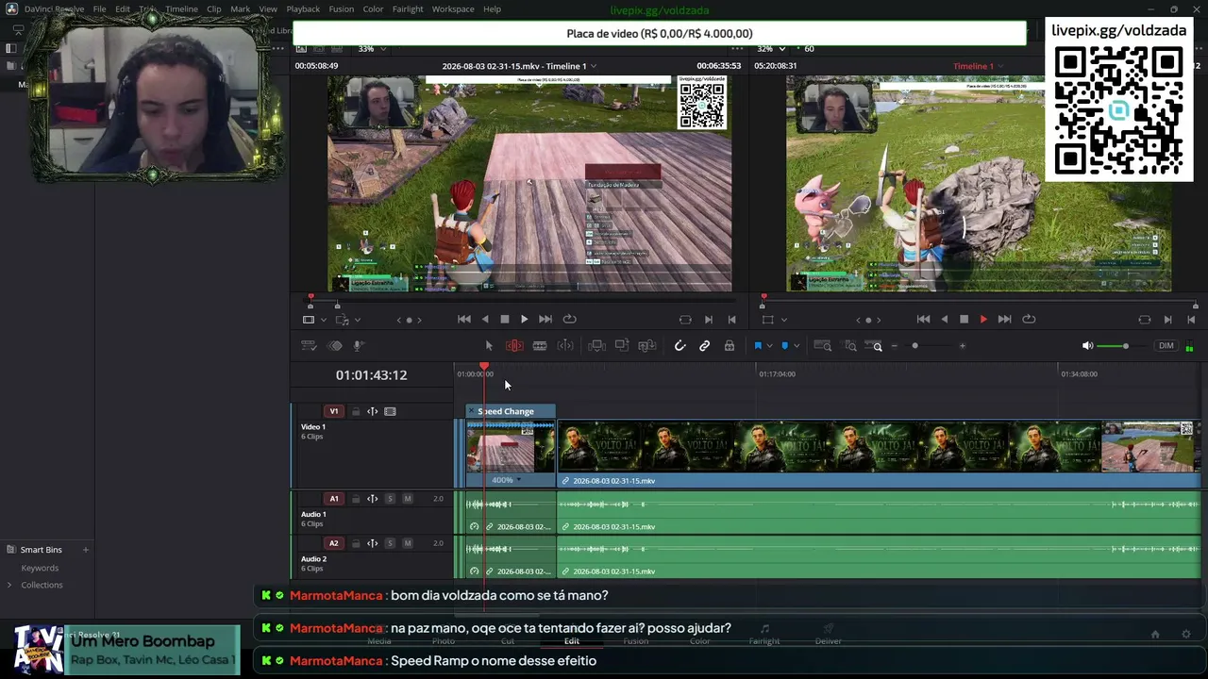Toggle loop in the source viewer
This screenshot has width=1208, height=679.
click(x=569, y=320)
